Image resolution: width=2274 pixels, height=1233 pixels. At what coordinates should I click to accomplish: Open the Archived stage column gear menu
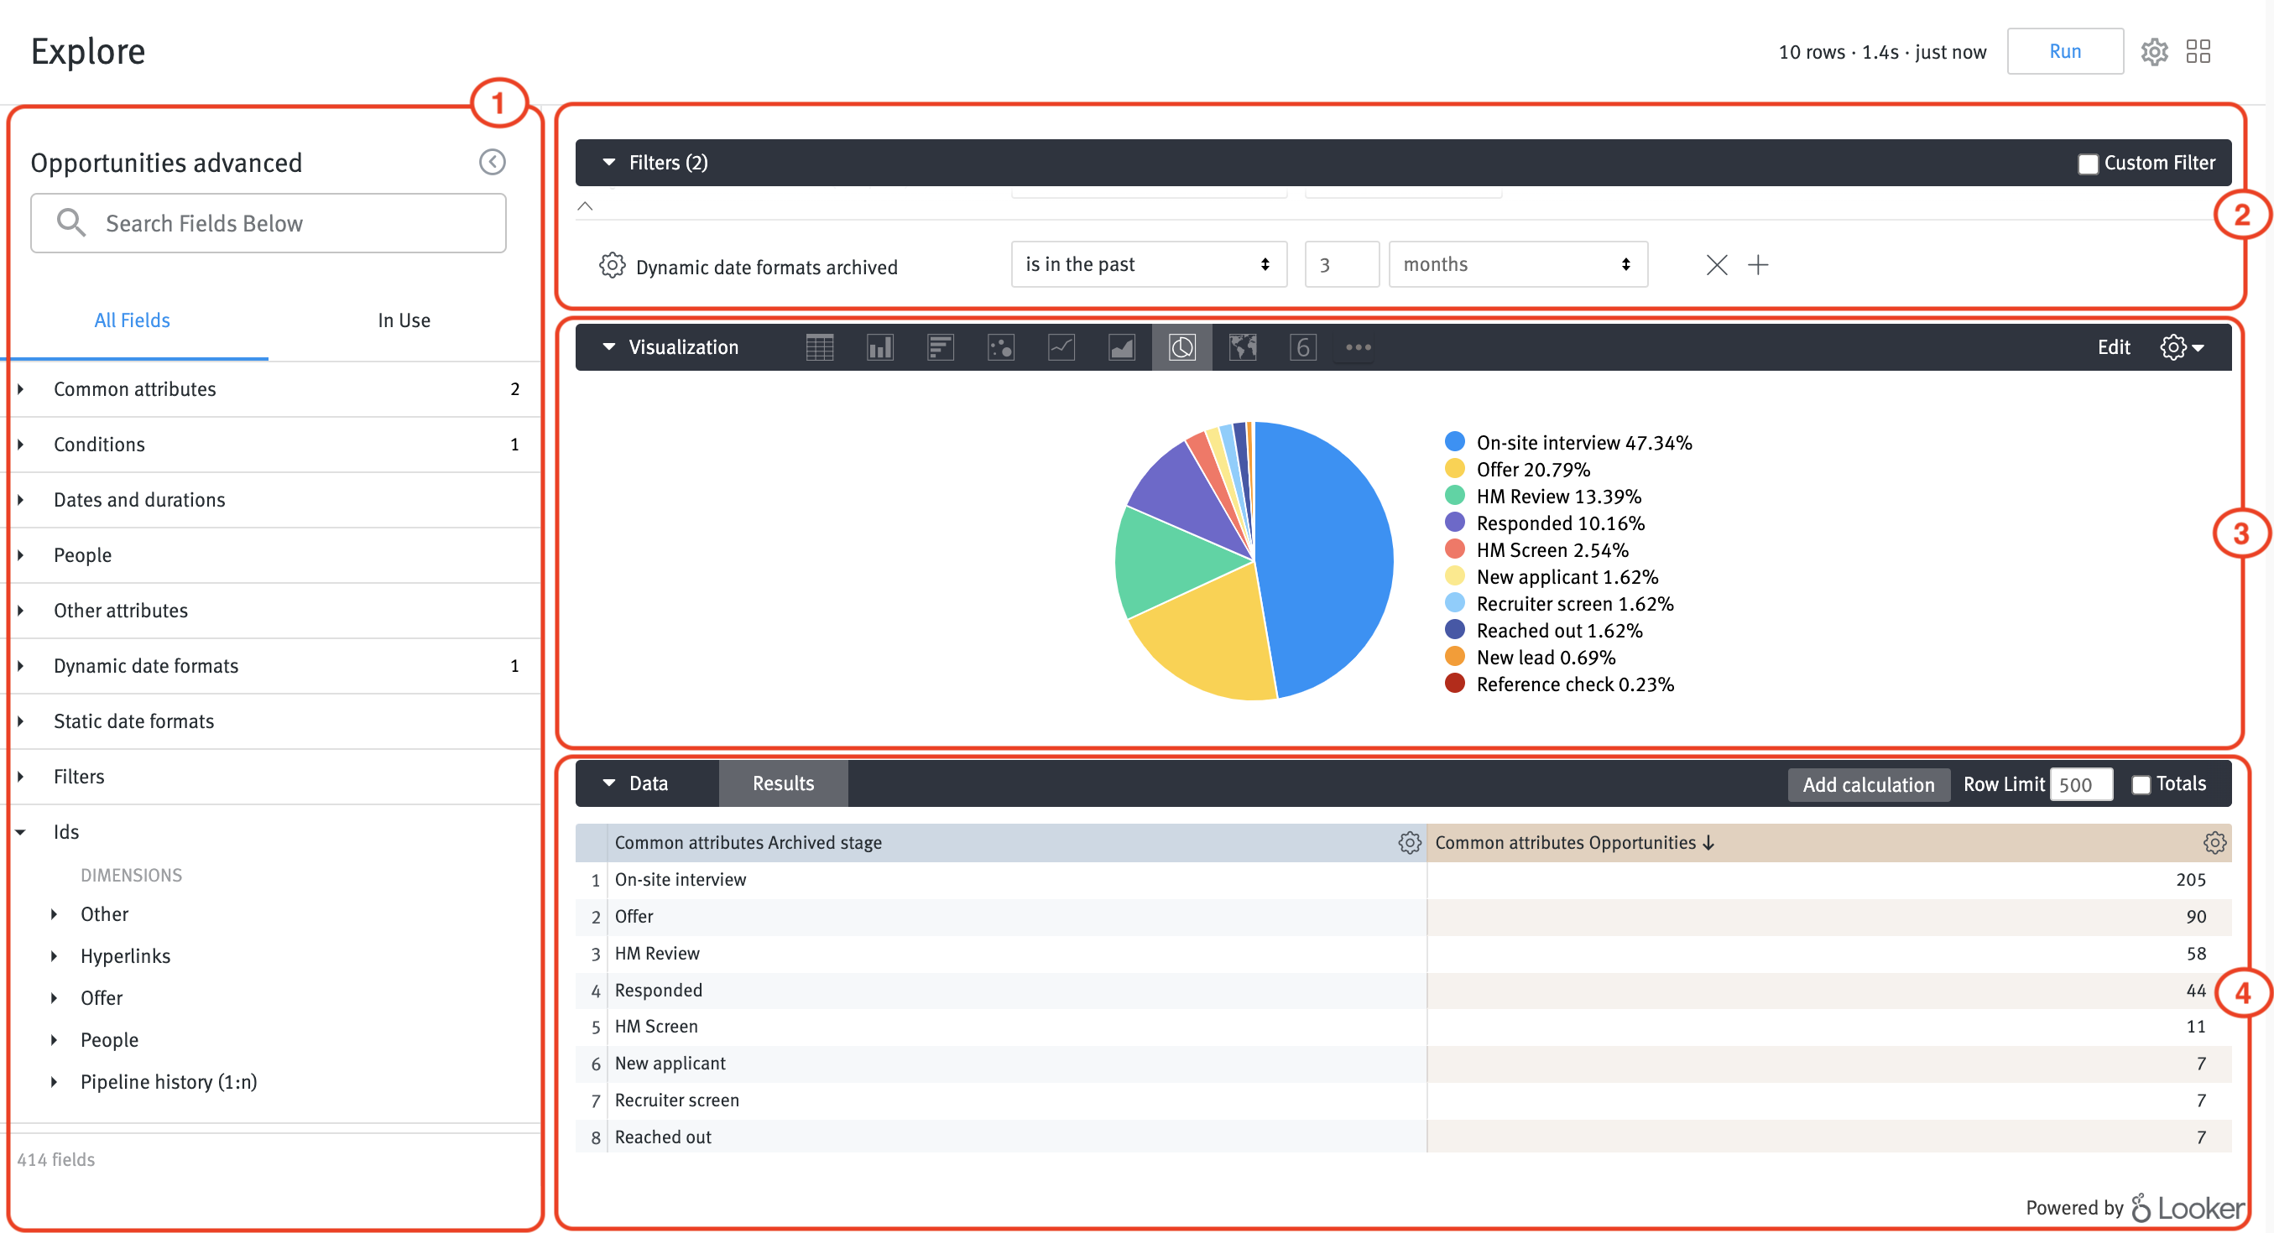coord(1409,842)
